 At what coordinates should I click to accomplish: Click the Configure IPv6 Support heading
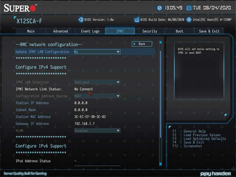41,146
